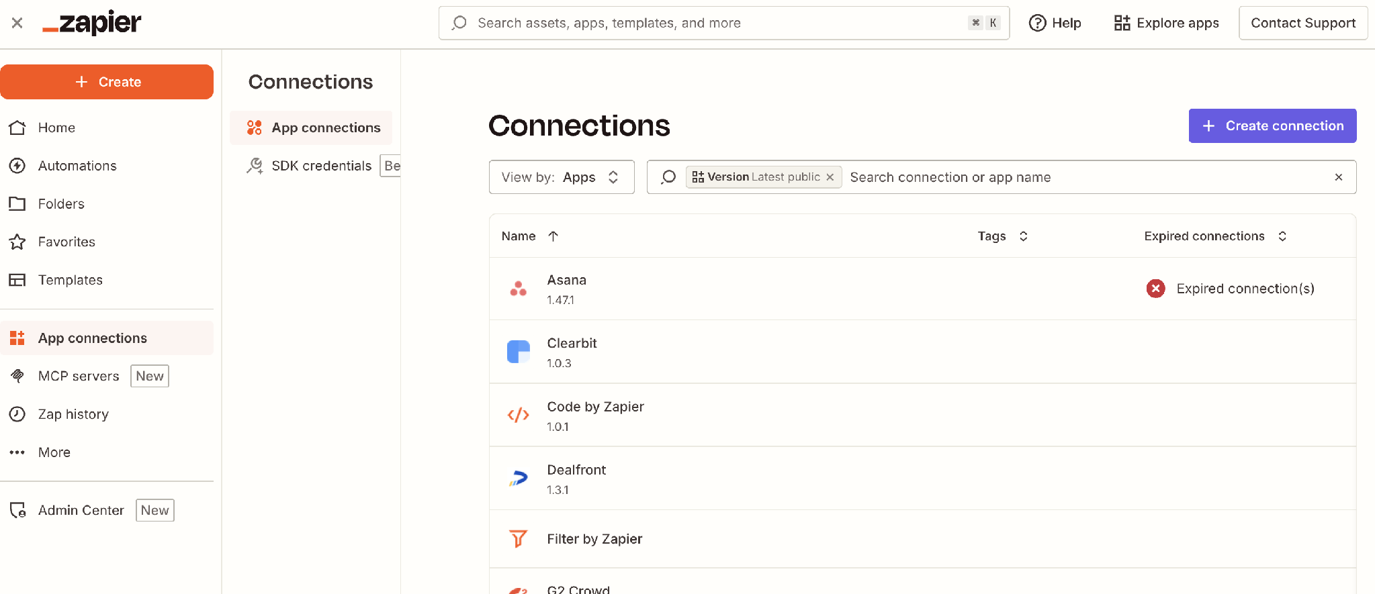The height and width of the screenshot is (594, 1375).
Task: Click the Filter by Zapier funnel icon
Action: pos(519,539)
